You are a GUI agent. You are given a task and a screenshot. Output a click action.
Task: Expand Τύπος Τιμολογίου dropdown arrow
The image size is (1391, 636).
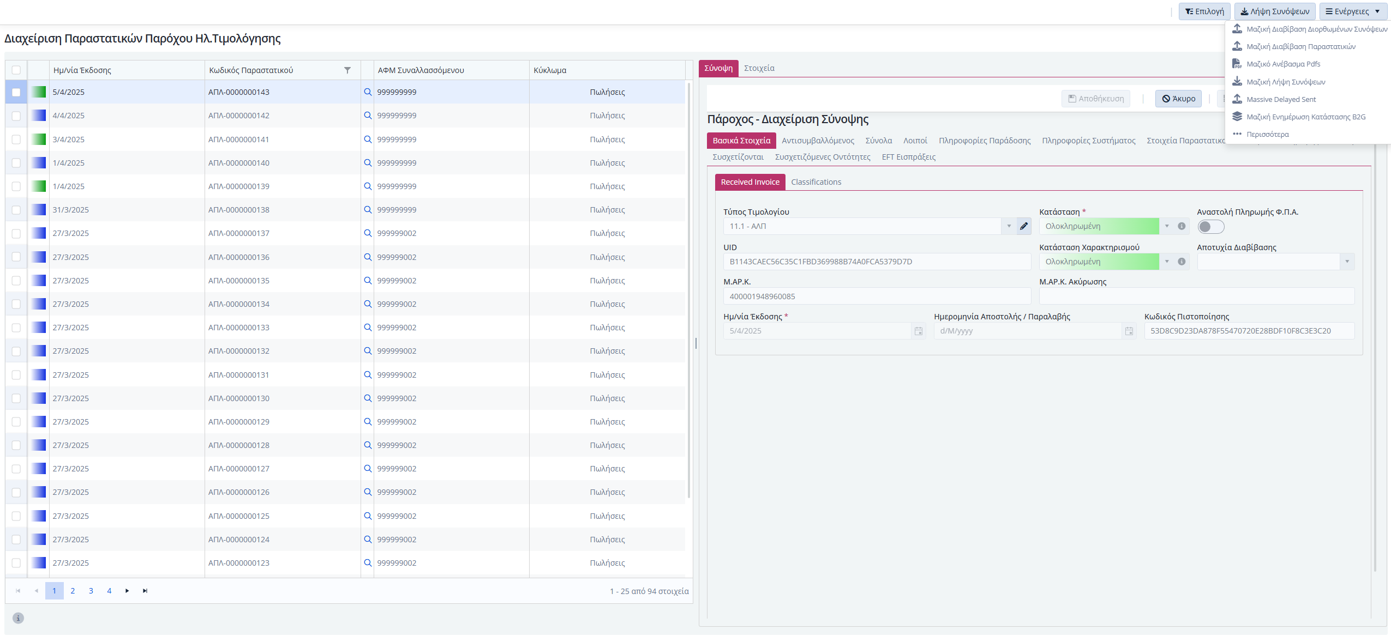tap(1009, 226)
